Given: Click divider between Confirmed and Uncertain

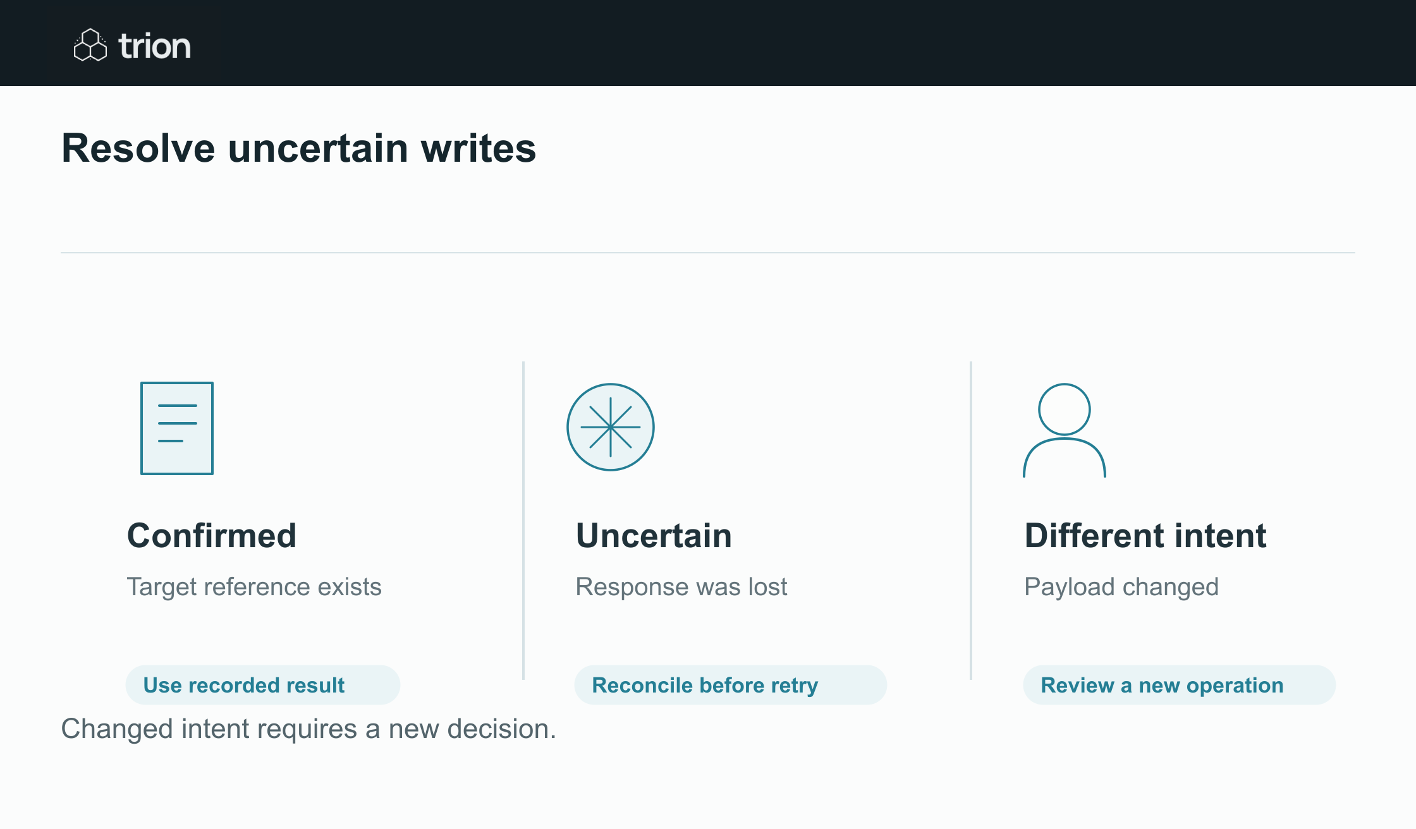Looking at the screenshot, I should click(x=523, y=521).
